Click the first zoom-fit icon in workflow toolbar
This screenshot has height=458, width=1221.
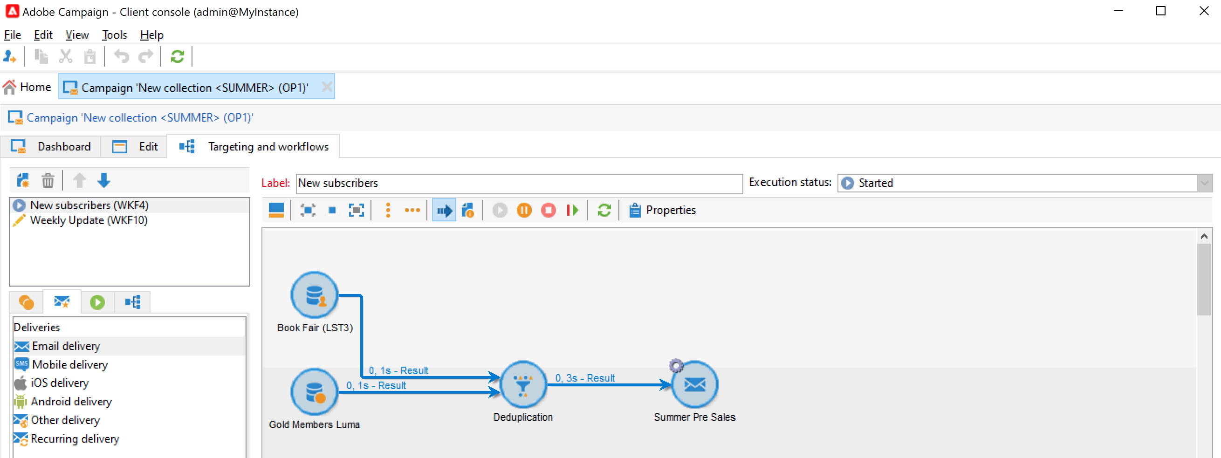coord(308,210)
